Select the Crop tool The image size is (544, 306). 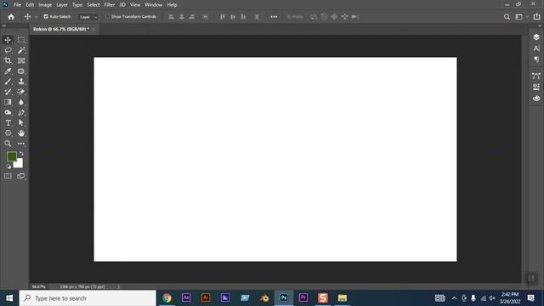pos(8,60)
